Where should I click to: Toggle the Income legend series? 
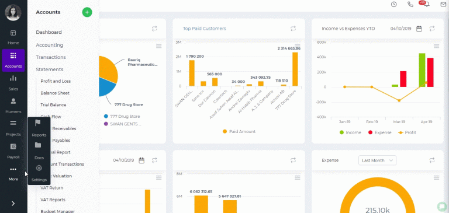tap(350, 132)
